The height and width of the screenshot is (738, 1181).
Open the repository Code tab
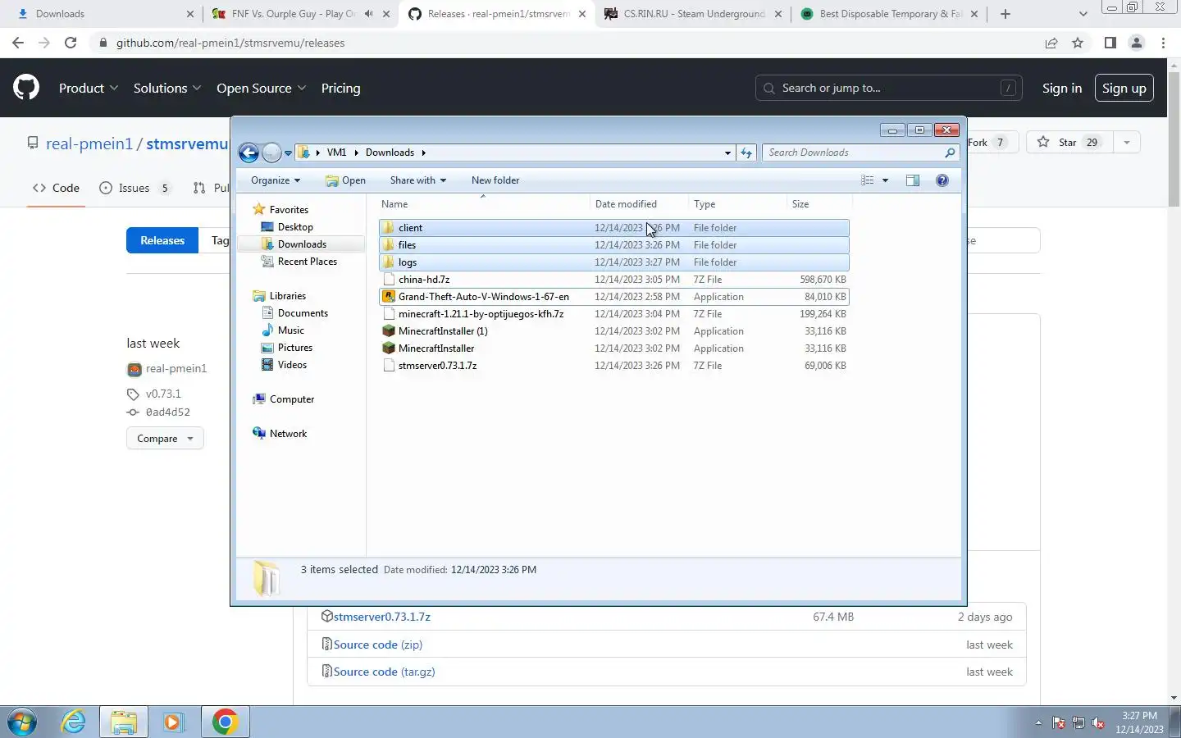pos(56,188)
